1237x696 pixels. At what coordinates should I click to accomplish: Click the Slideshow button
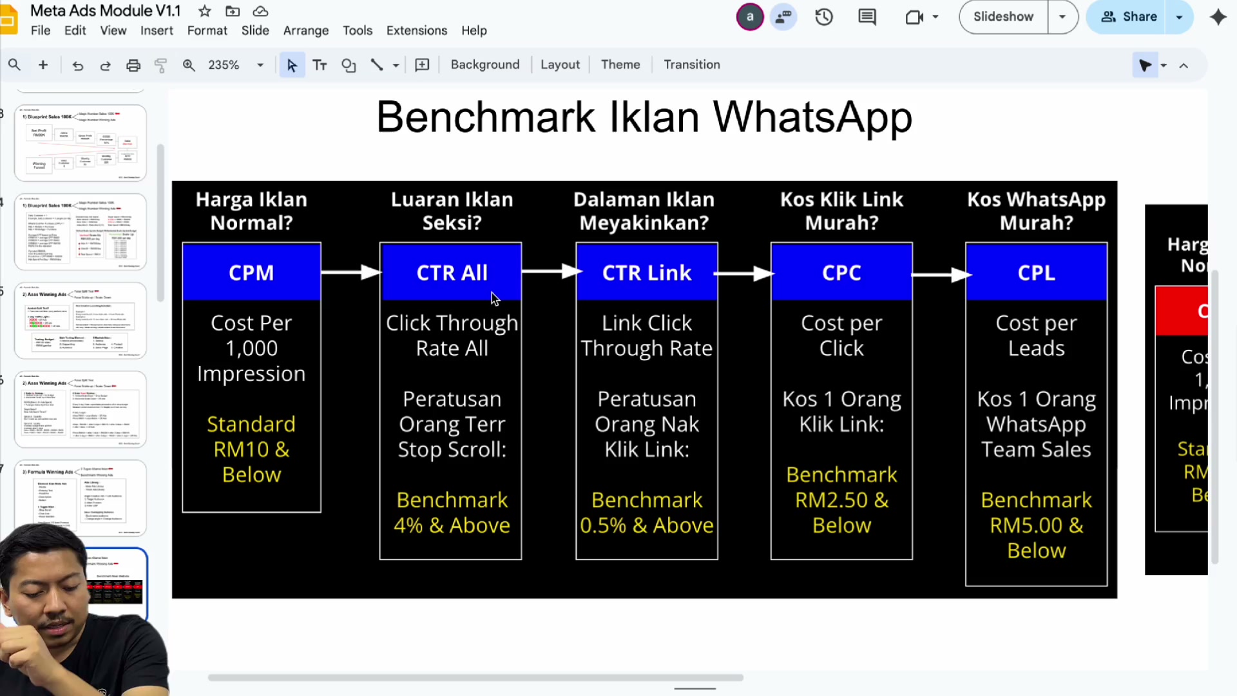[x=1003, y=17]
